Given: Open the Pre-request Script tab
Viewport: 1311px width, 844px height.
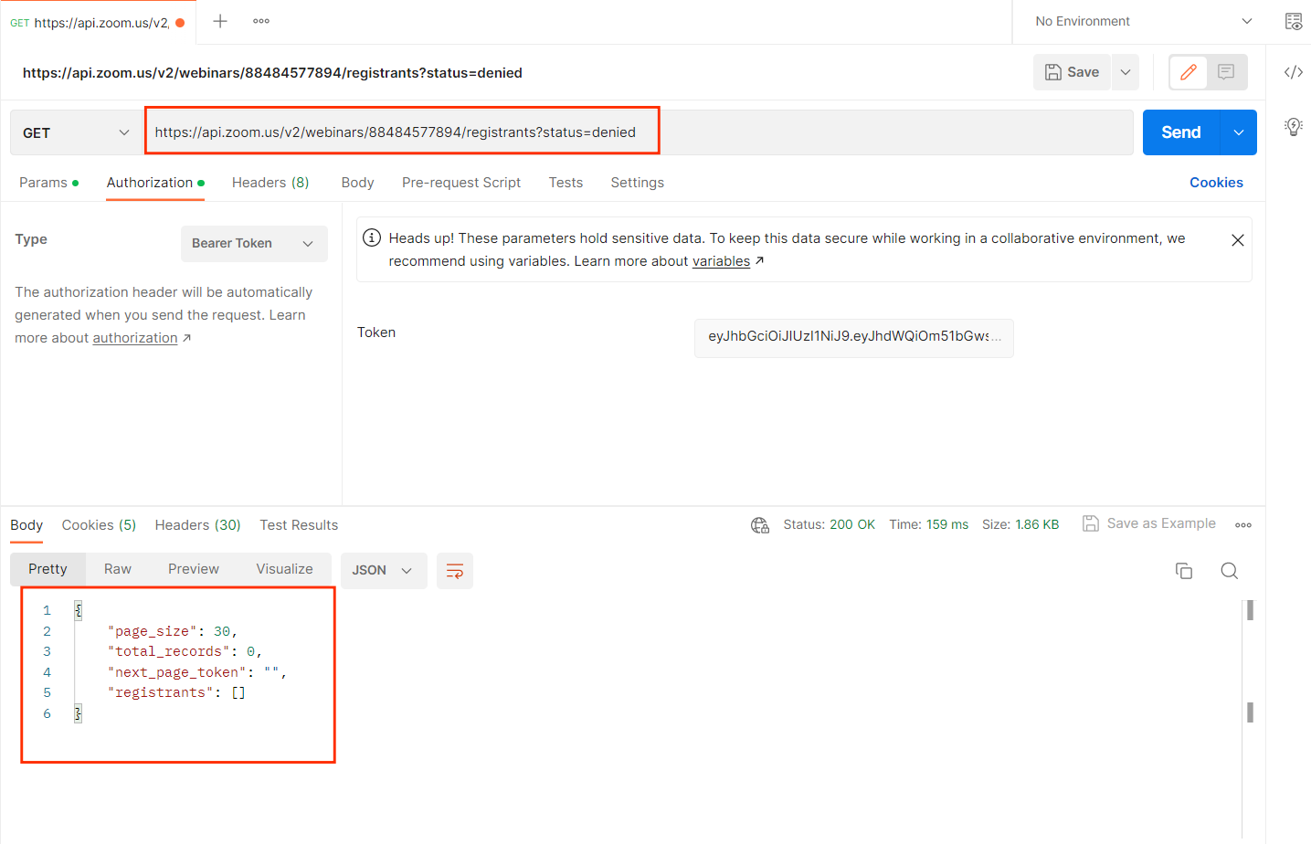Looking at the screenshot, I should pos(461,183).
